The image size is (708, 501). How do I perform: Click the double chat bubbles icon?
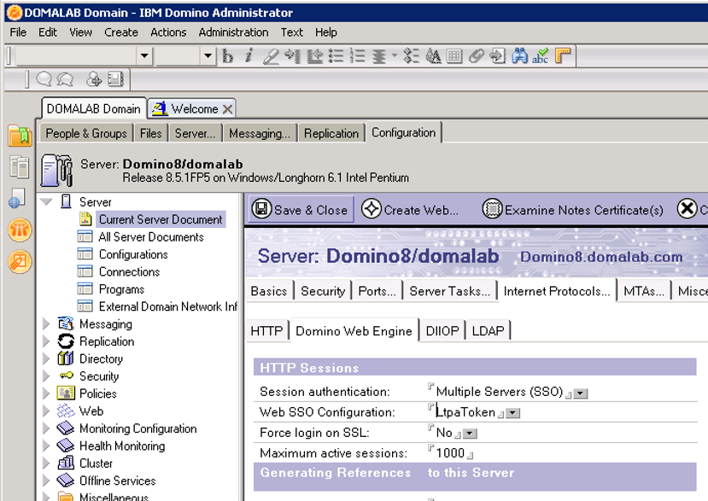[66, 79]
